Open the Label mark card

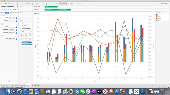[x=30, y=35]
